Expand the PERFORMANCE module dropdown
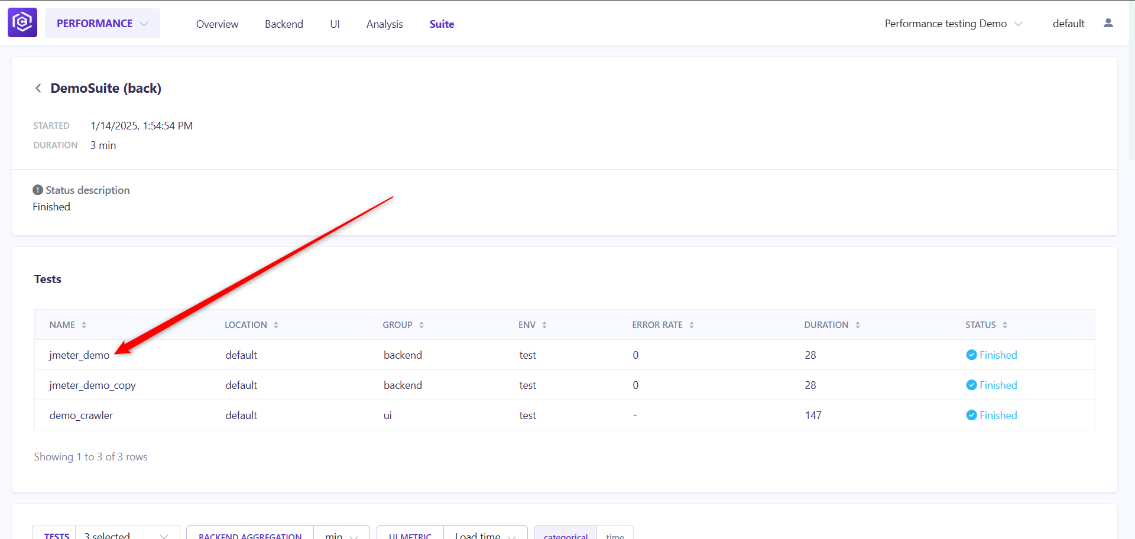 [102, 23]
